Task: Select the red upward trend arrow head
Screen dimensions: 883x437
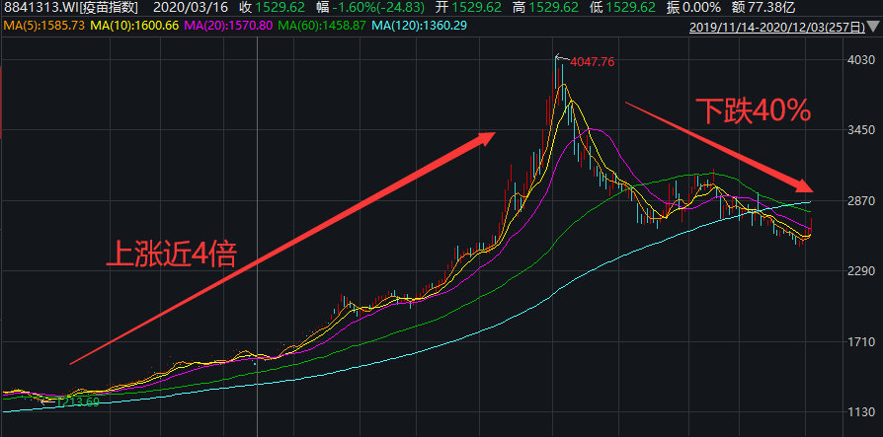Action: [x=484, y=138]
